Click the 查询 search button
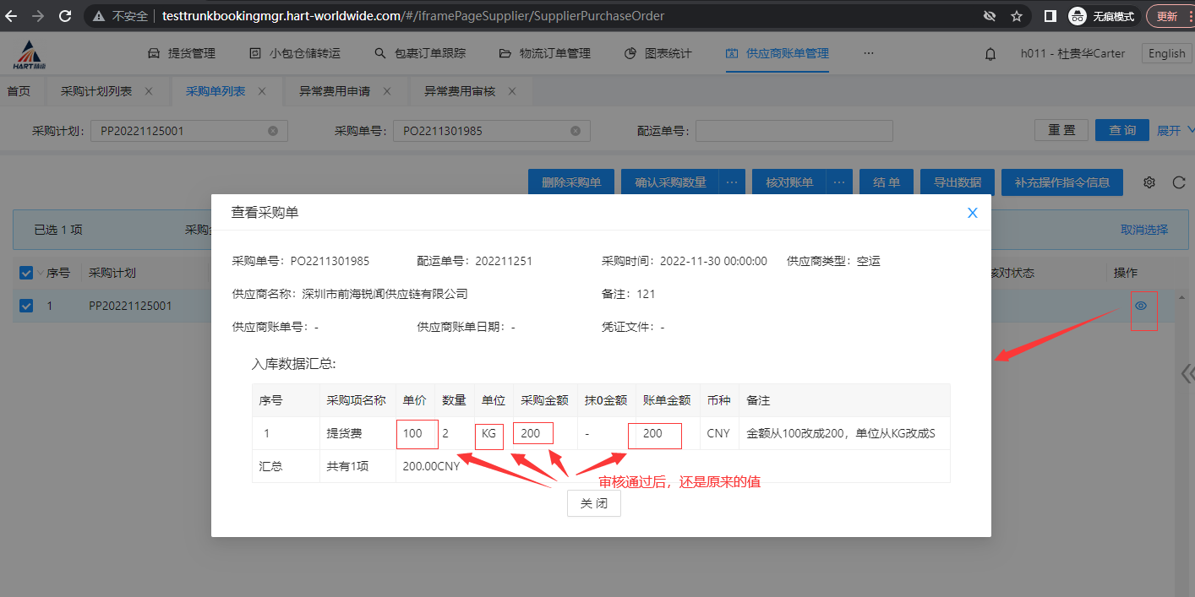This screenshot has height=597, width=1195. 1121,130
